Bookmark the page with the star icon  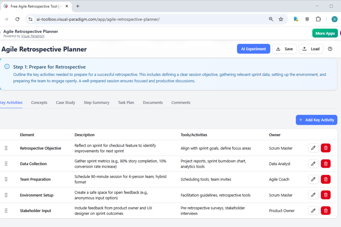click(281, 19)
